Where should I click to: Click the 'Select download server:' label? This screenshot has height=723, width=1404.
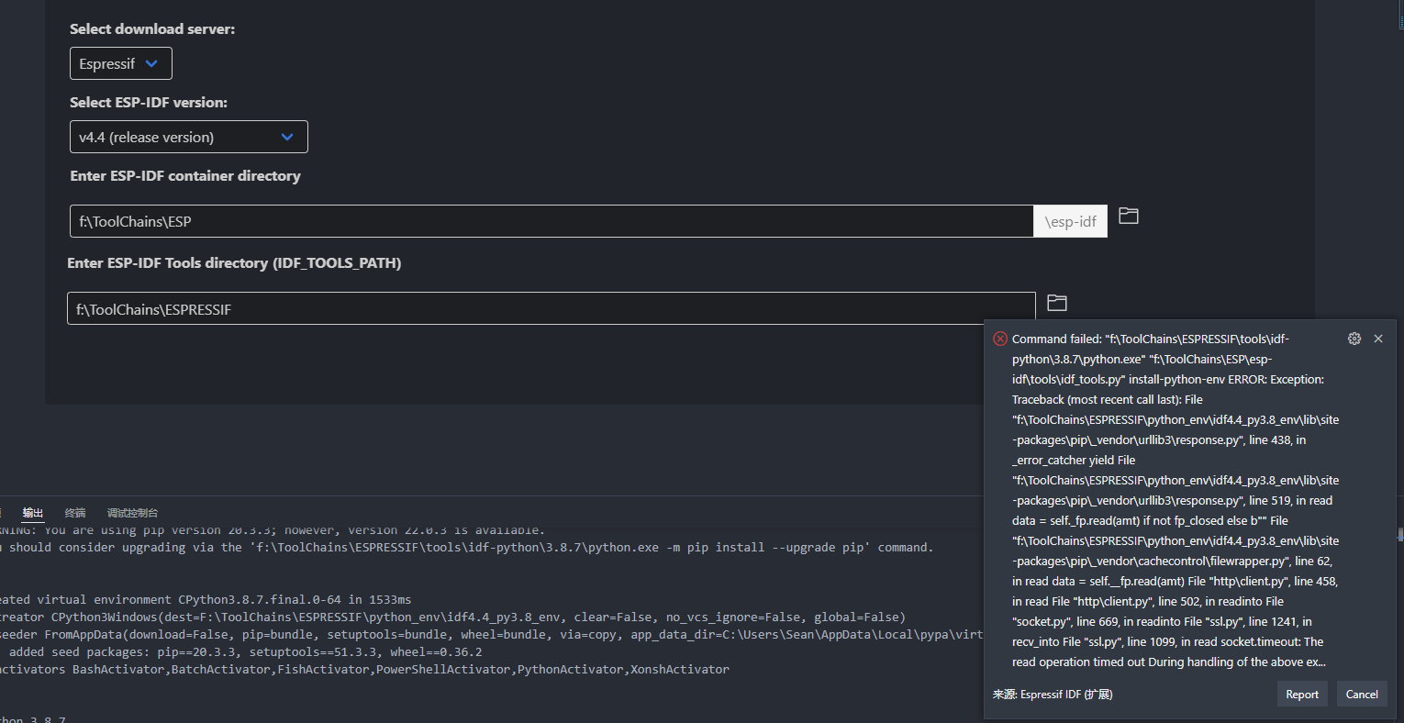(x=152, y=28)
